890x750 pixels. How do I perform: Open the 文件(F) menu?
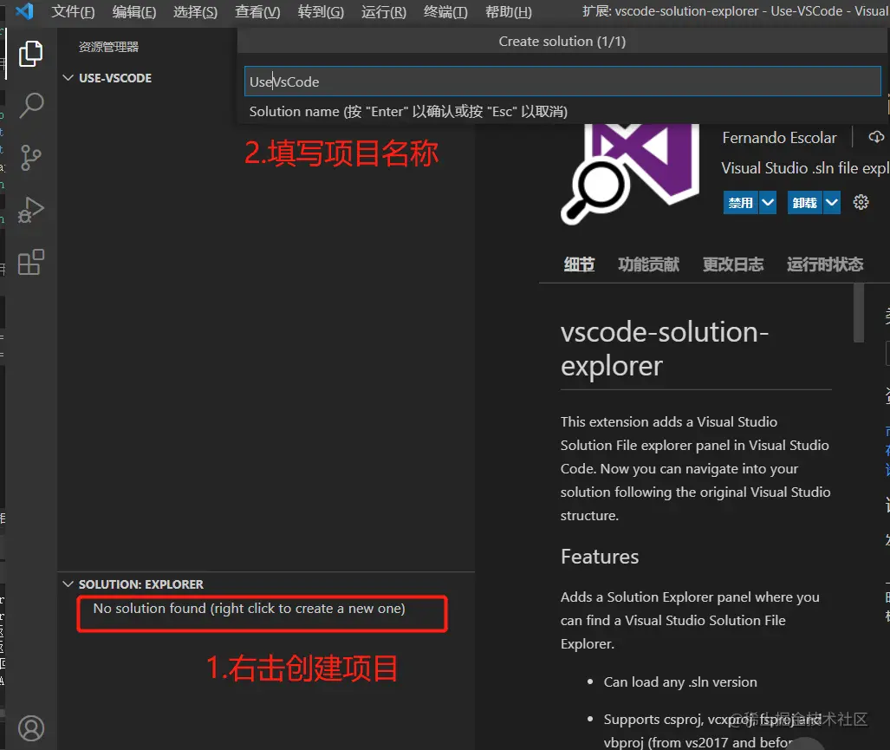[x=73, y=11]
